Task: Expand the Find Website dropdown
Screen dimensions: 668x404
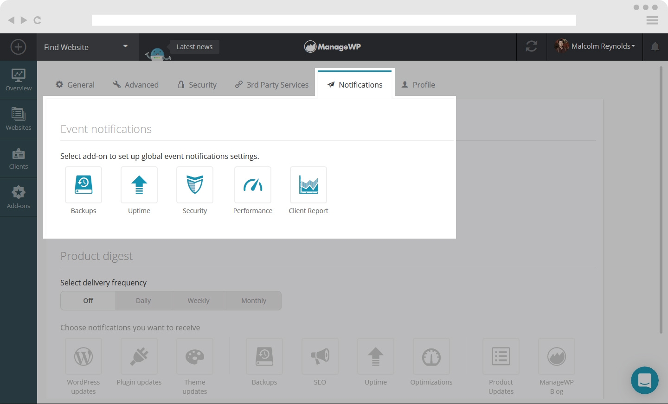Action: tap(88, 47)
